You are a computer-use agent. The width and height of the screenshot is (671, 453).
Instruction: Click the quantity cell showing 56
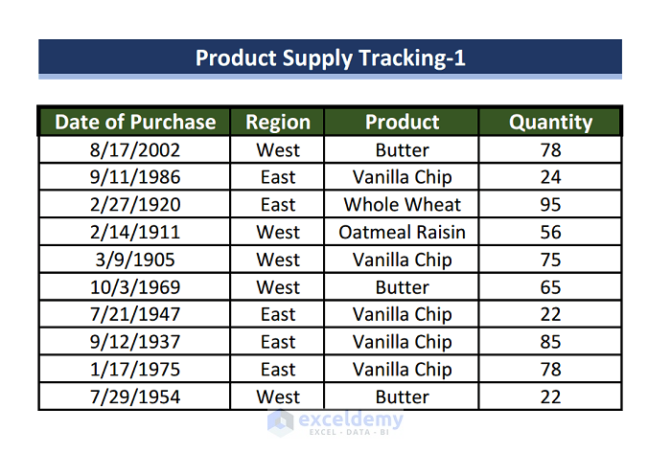click(x=550, y=233)
